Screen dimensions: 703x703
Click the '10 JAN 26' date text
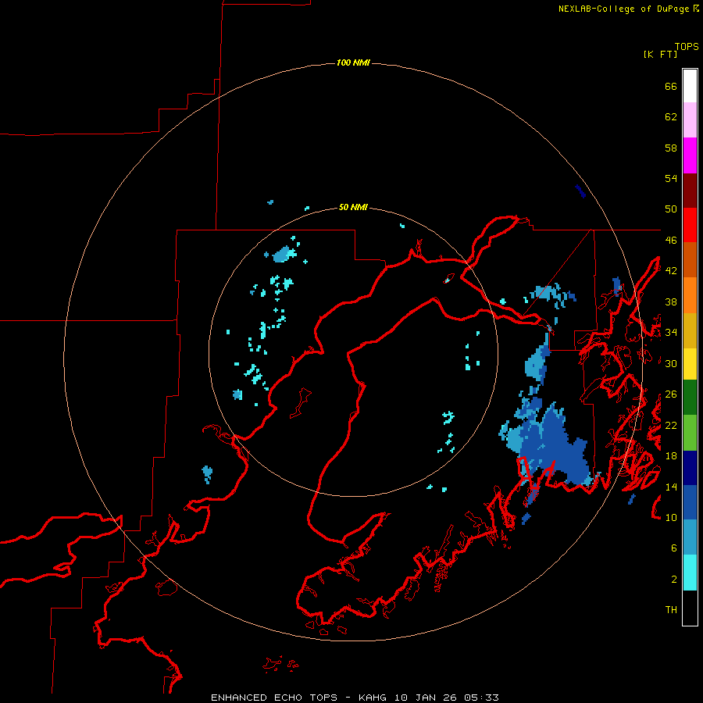pos(427,698)
